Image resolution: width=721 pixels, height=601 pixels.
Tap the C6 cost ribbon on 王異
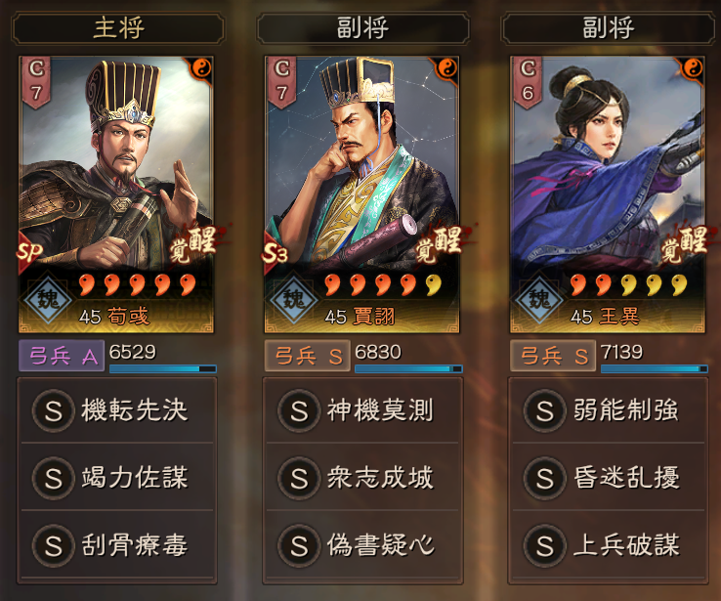coord(527,83)
